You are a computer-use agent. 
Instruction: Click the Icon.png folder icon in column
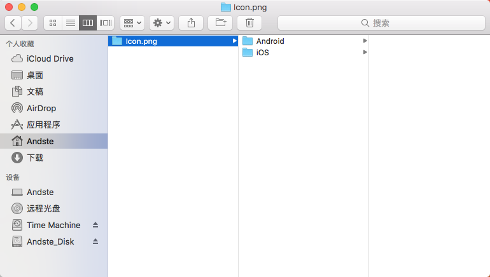tap(117, 41)
